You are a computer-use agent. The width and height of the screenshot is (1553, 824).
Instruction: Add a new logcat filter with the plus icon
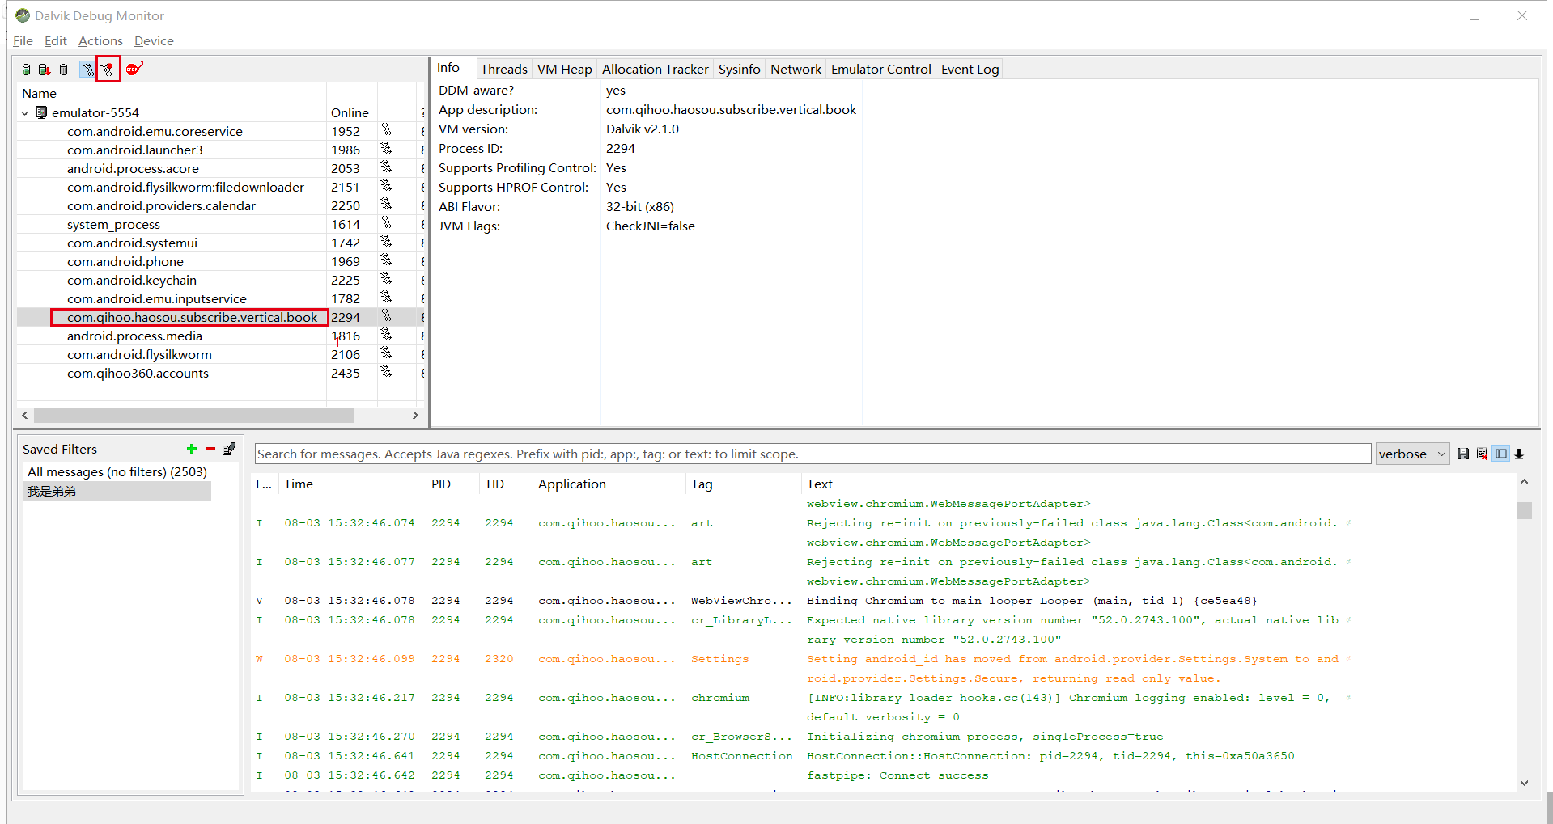(192, 449)
